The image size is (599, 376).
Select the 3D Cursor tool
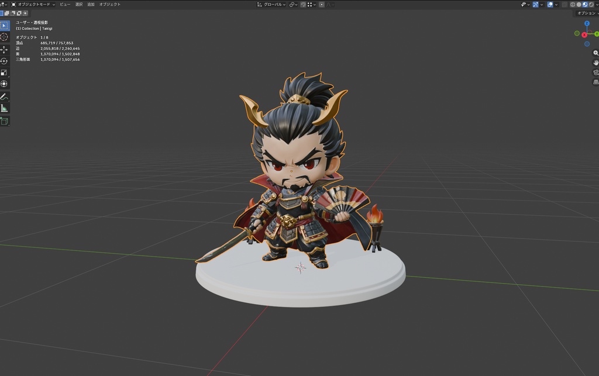[x=4, y=37]
